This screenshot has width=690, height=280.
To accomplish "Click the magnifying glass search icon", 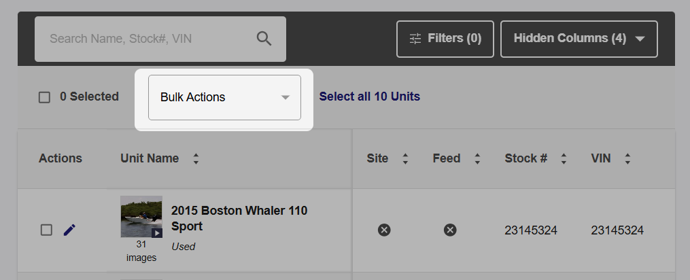I will pyautogui.click(x=264, y=39).
